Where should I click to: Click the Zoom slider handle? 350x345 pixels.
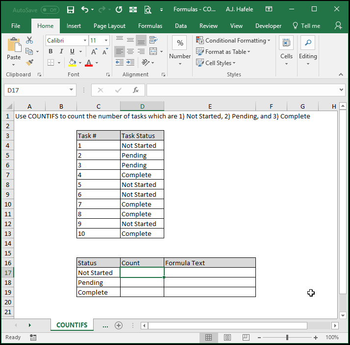tap(287, 338)
